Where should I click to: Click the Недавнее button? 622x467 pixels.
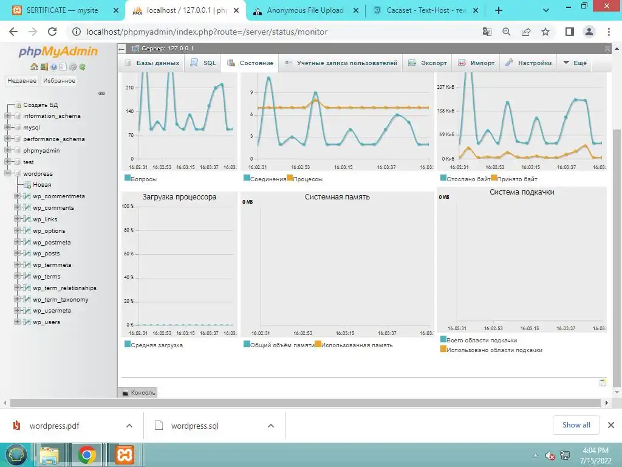pyautogui.click(x=22, y=81)
